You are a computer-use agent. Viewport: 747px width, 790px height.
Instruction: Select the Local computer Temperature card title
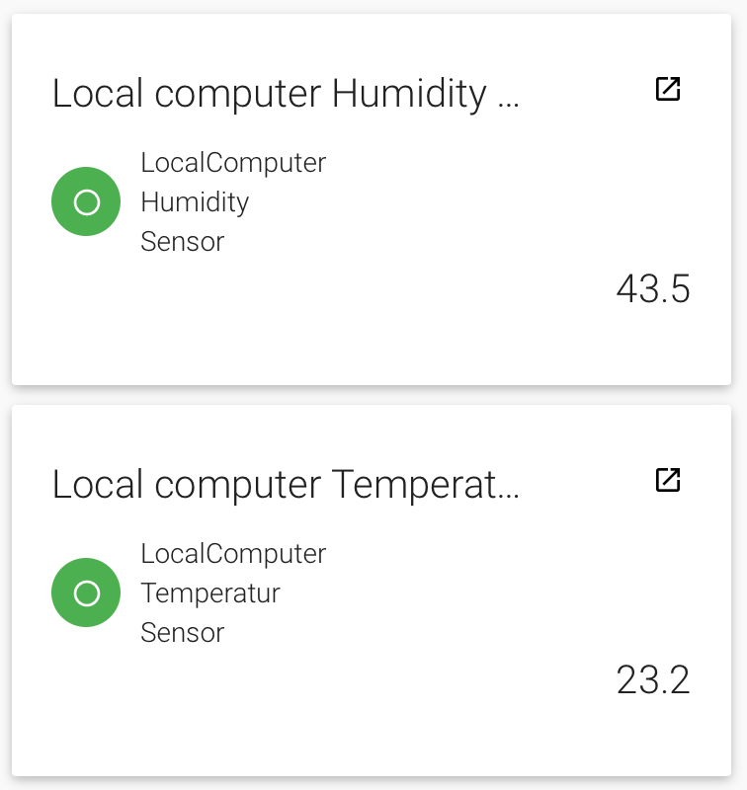(x=269, y=486)
